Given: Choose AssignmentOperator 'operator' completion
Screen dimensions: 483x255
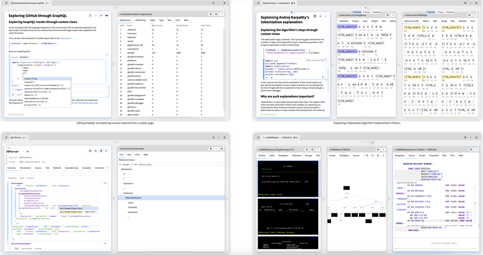Looking at the screenshot, I should [78, 212].
